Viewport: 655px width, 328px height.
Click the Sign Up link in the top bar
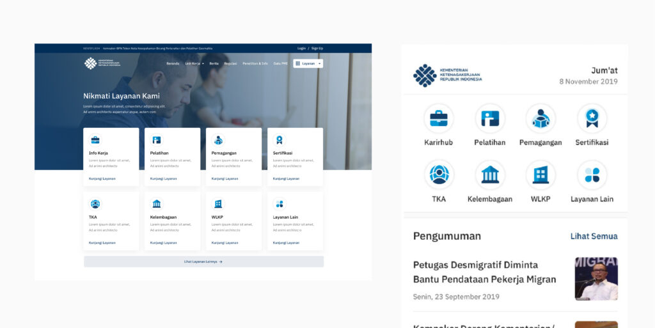click(317, 48)
